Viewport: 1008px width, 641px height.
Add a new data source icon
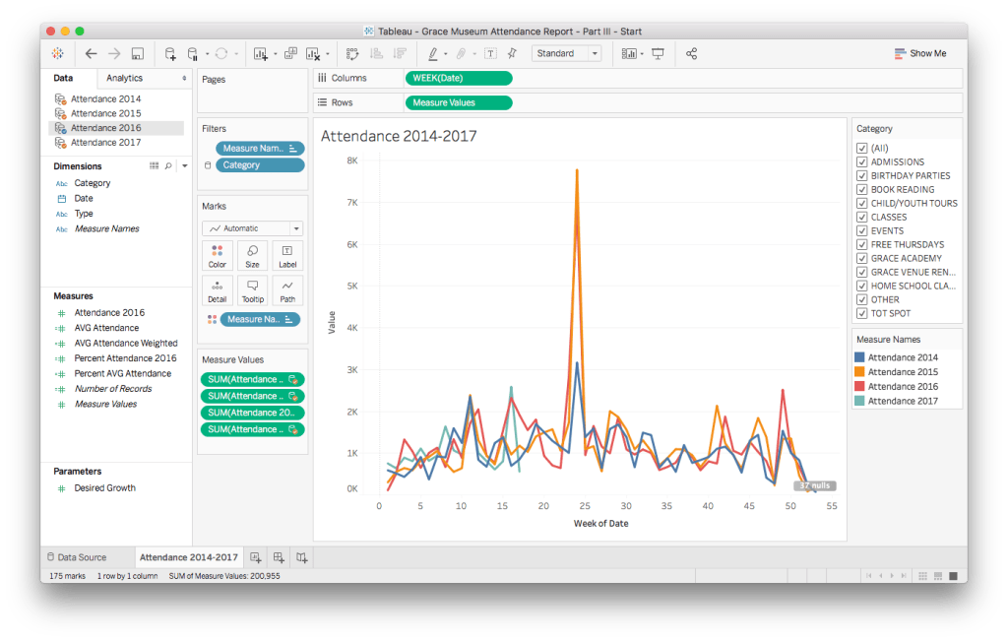click(x=170, y=54)
